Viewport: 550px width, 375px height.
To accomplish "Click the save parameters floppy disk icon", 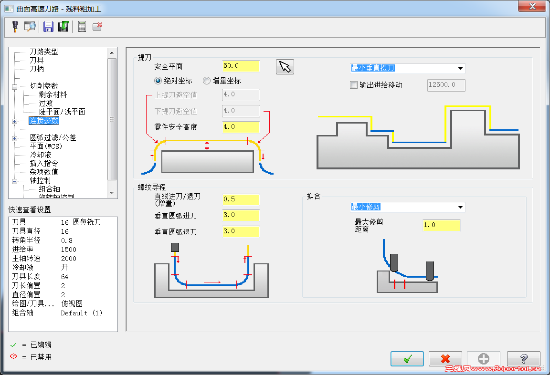I will 48,26.
